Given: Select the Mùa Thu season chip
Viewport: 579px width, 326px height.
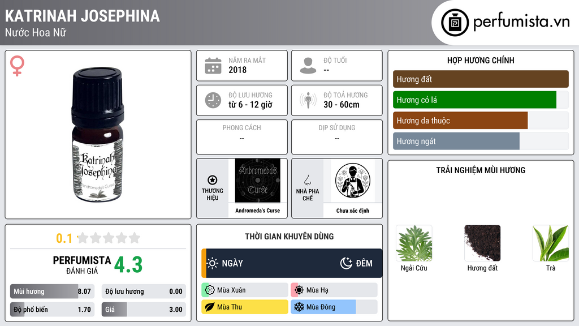Looking at the screenshot, I should click(x=244, y=307).
